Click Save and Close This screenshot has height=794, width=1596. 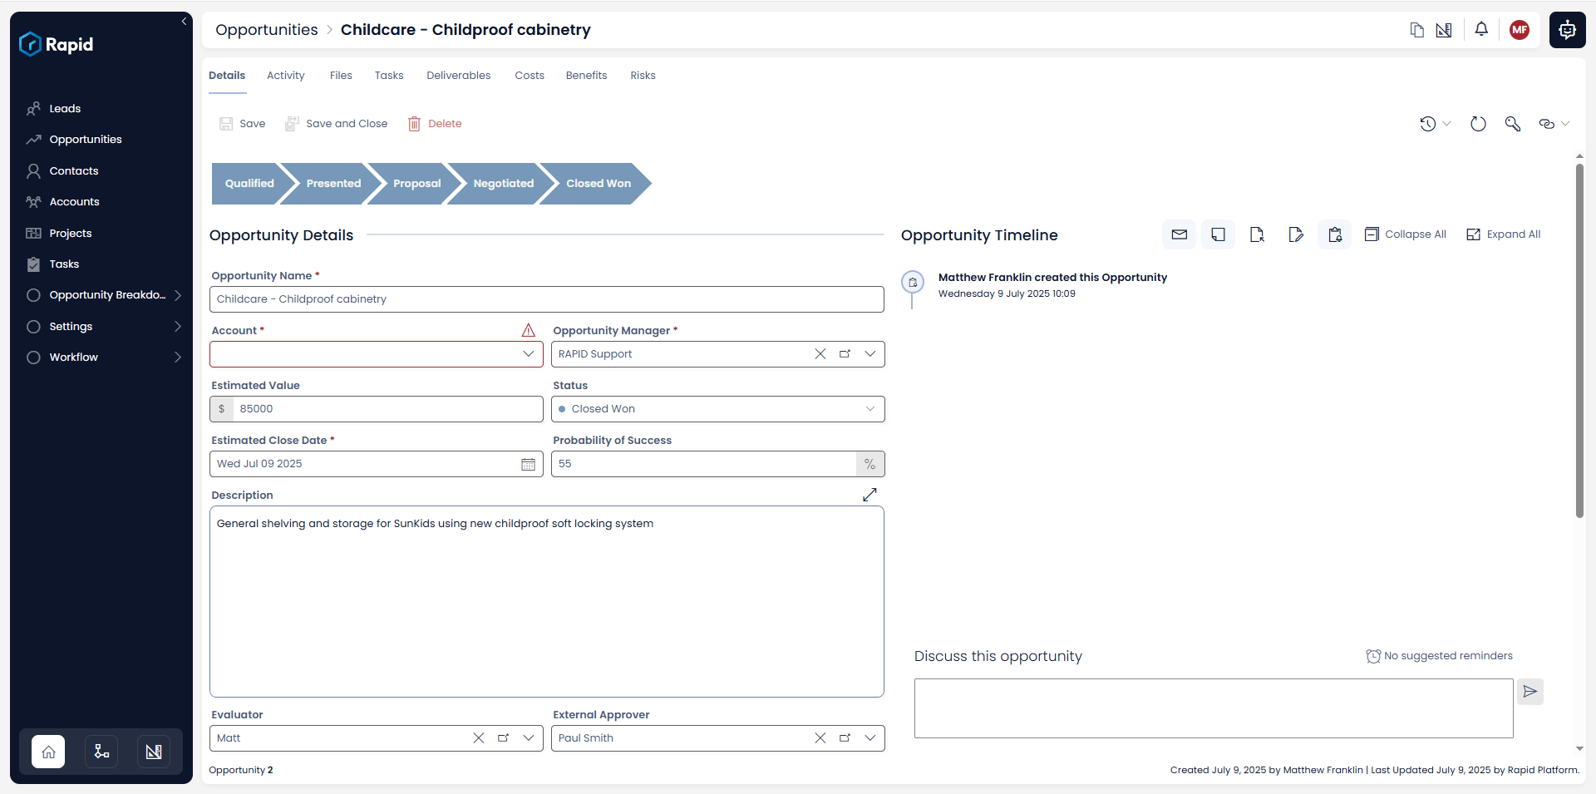(336, 124)
